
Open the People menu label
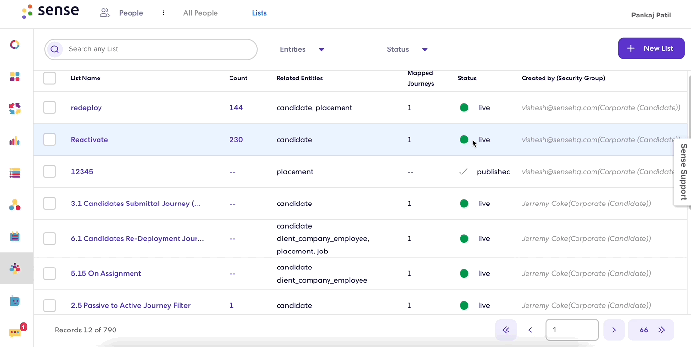[x=131, y=13]
